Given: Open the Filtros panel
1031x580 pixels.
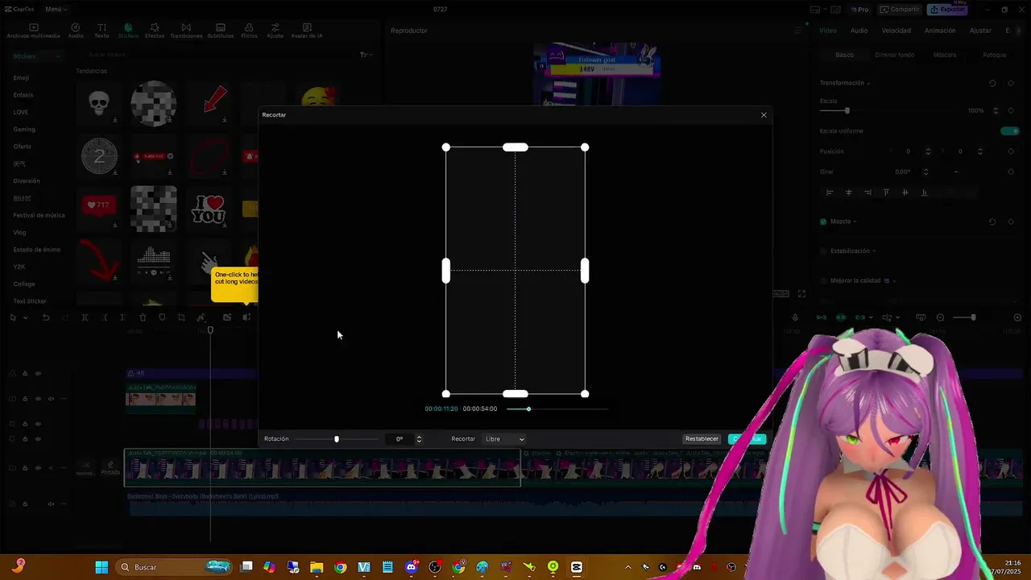Looking at the screenshot, I should tap(249, 31).
